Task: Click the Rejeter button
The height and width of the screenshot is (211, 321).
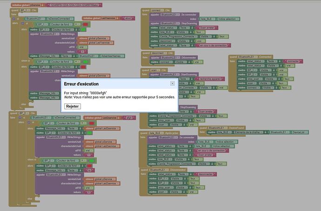Action: pyautogui.click(x=72, y=106)
